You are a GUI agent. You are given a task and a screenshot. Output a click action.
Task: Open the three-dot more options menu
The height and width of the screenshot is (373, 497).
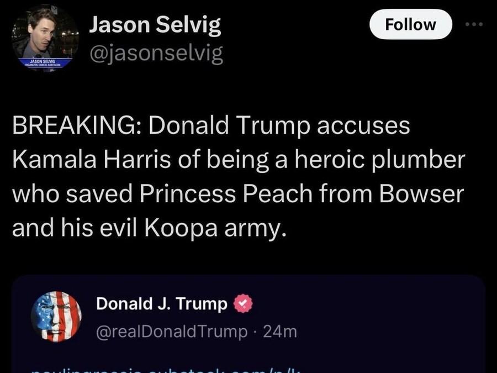coord(474,25)
